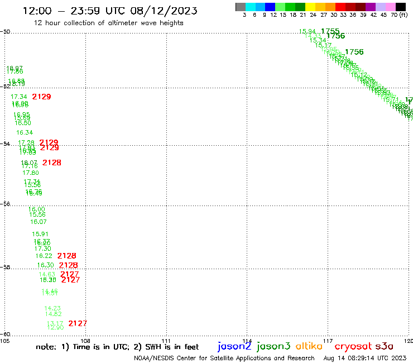The height and width of the screenshot is (363, 413).
Task: Click the red time label '2129' beside 17.34
Action: (x=42, y=97)
